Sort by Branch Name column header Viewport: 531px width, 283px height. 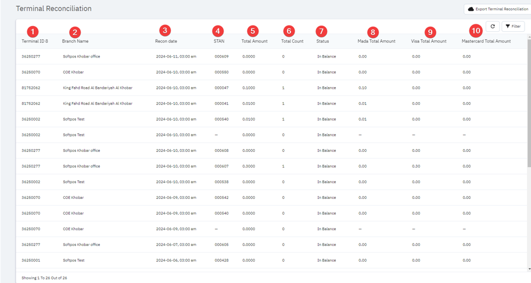76,42
